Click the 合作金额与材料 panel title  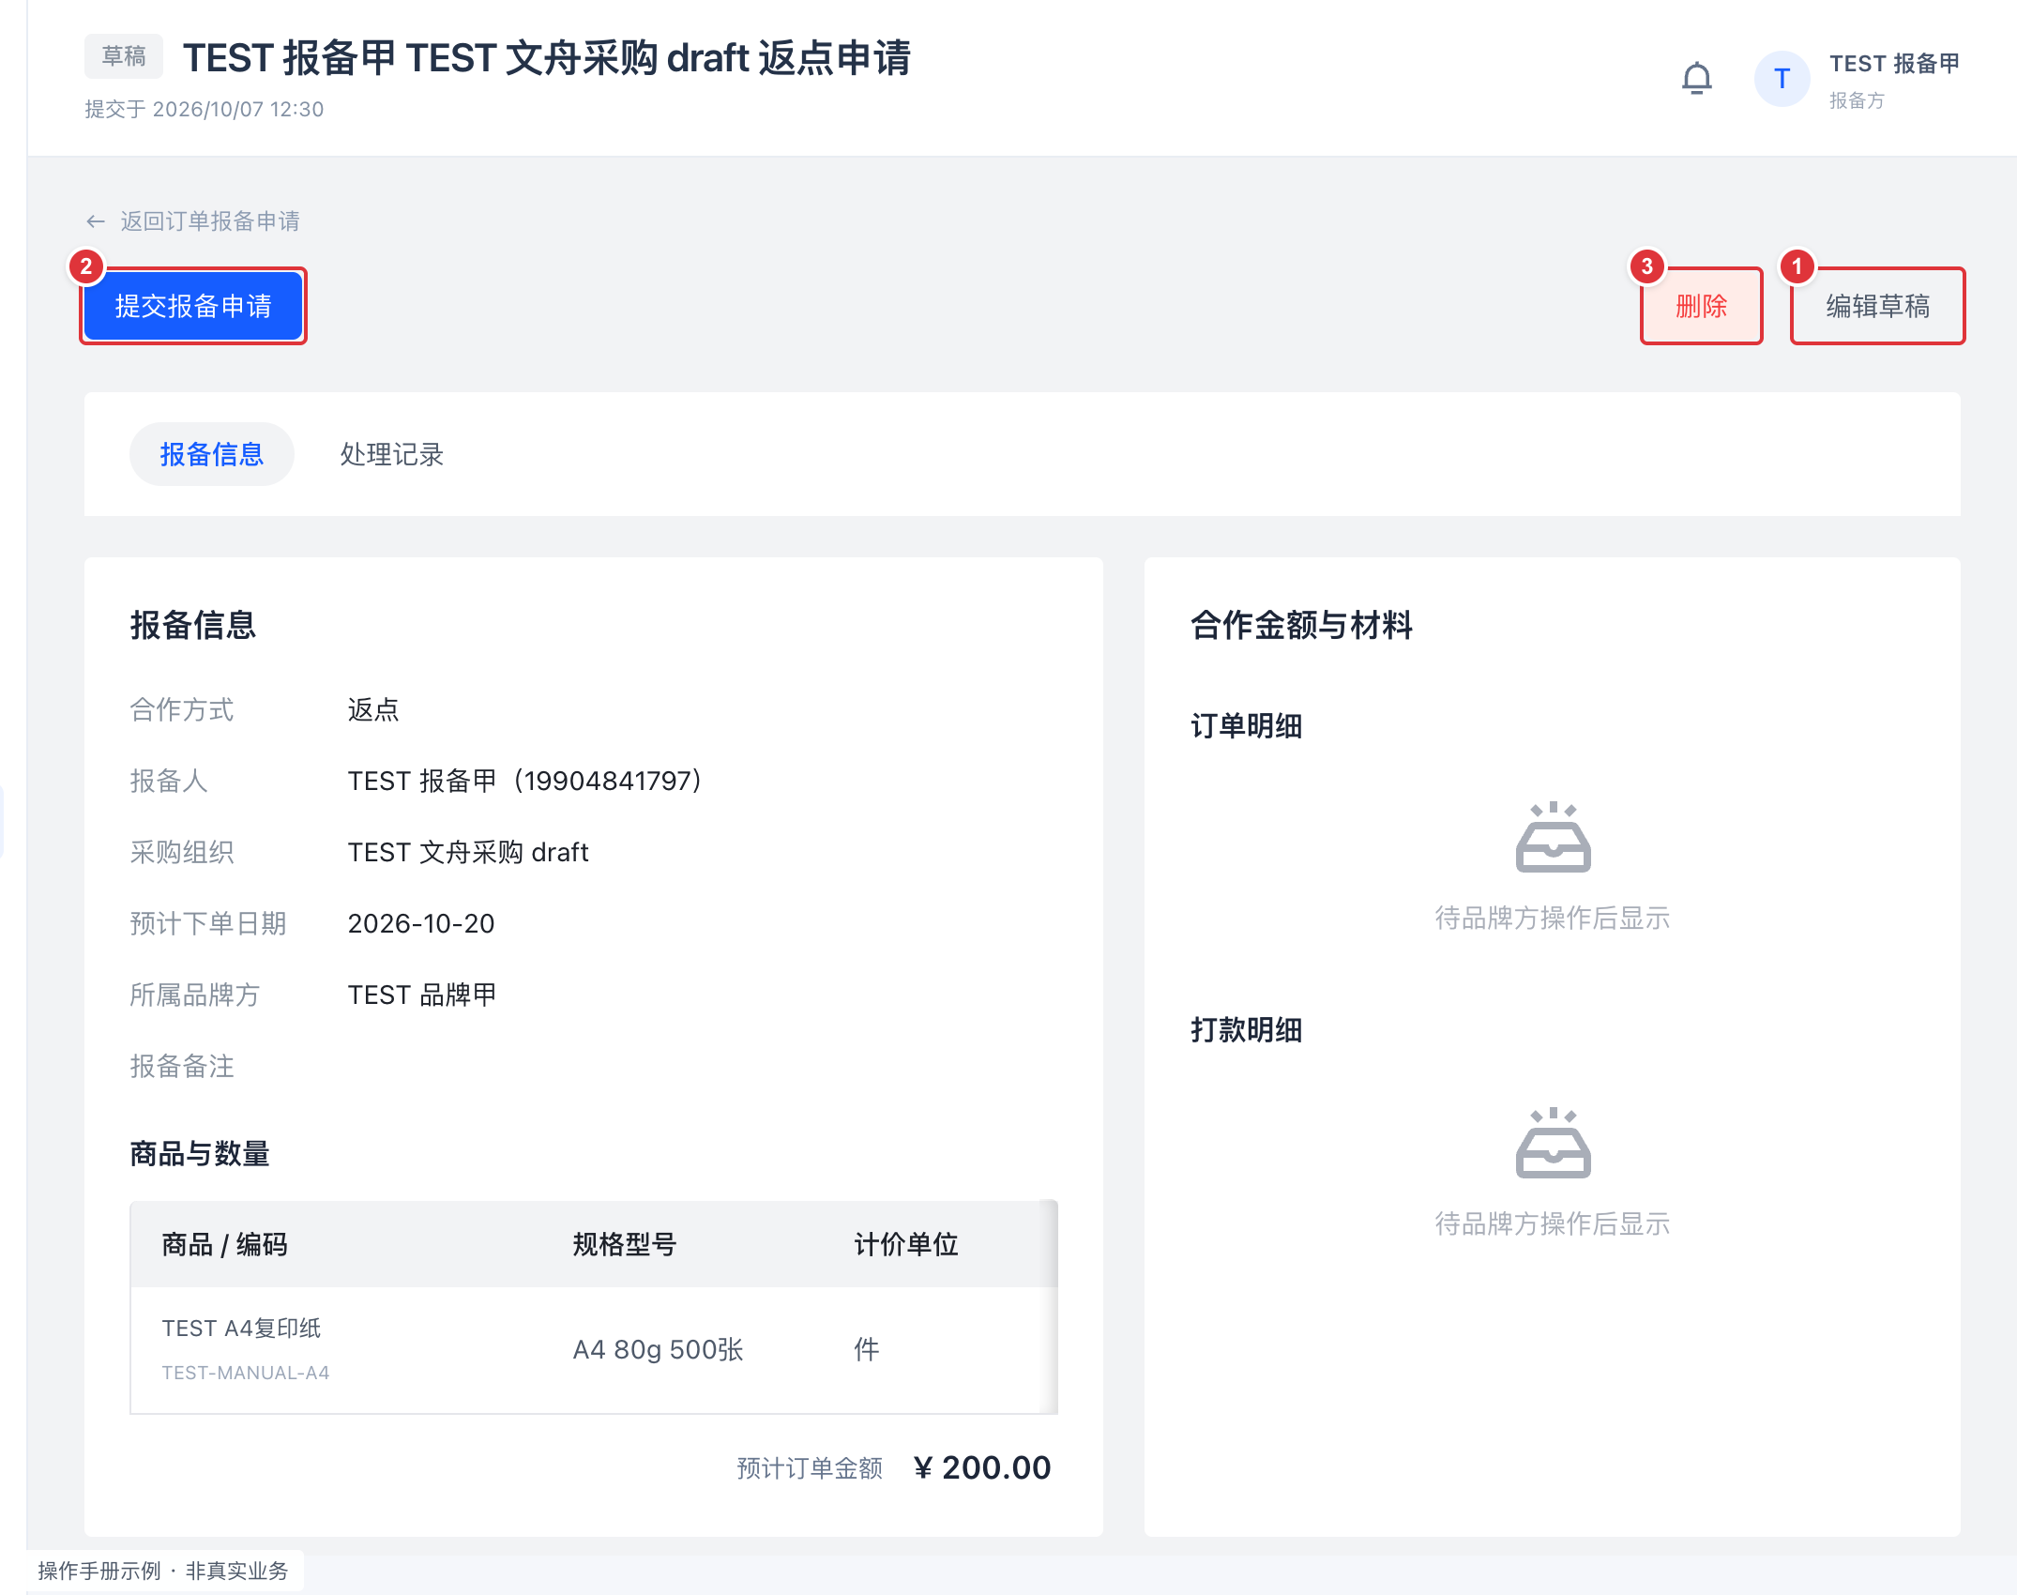click(1302, 625)
